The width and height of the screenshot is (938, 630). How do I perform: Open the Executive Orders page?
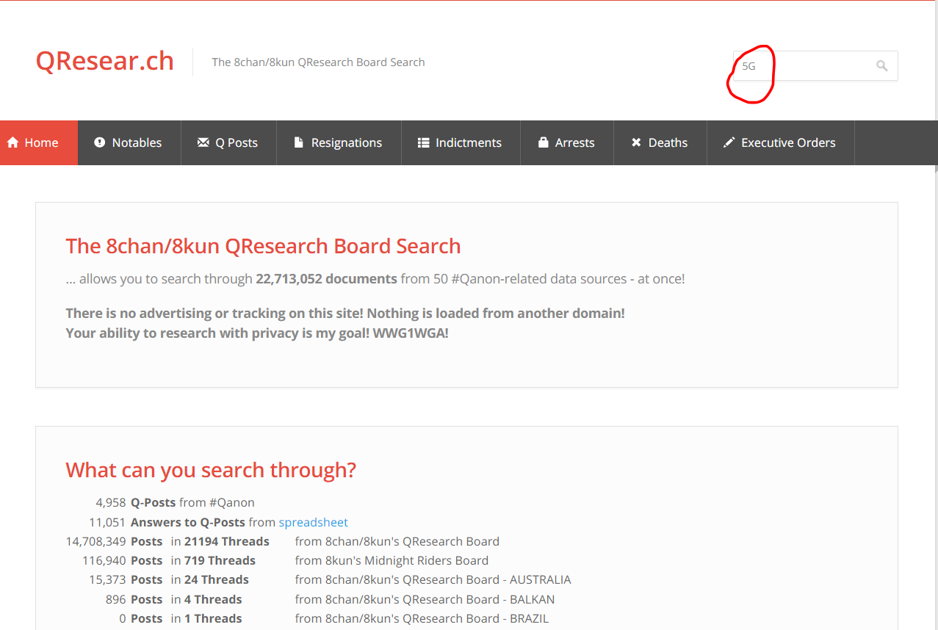[780, 142]
